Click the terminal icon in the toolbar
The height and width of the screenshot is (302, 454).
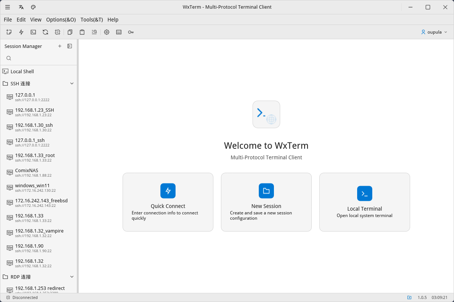point(33,32)
